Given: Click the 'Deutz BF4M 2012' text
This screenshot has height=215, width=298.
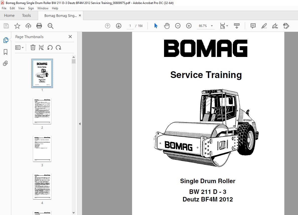Looking at the screenshot, I should point(208,199).
